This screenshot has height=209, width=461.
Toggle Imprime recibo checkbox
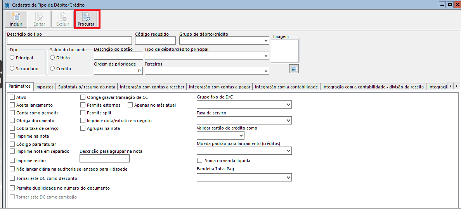(x=12, y=161)
